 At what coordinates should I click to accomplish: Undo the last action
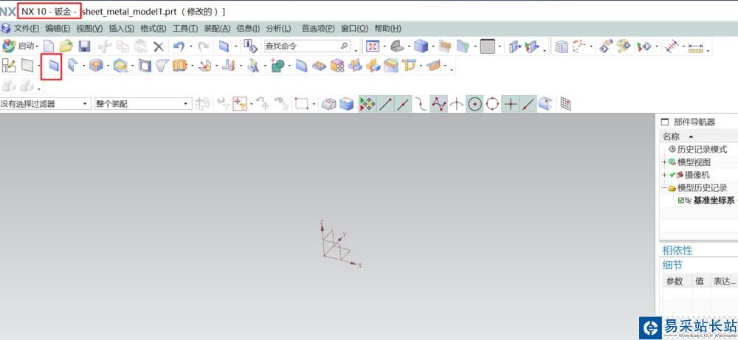179,46
